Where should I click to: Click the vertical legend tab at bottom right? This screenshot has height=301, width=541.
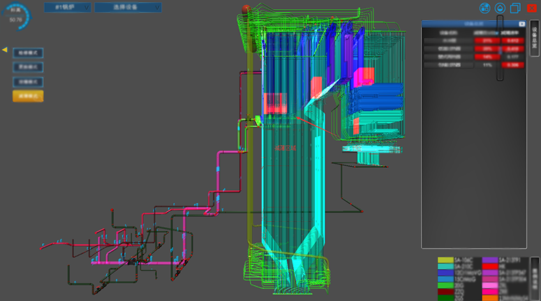point(535,272)
